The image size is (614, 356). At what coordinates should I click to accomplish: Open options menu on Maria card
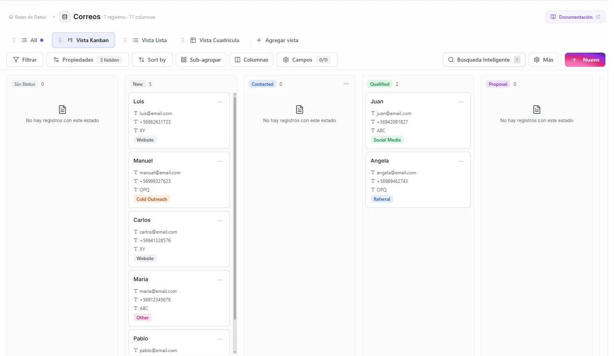(220, 280)
